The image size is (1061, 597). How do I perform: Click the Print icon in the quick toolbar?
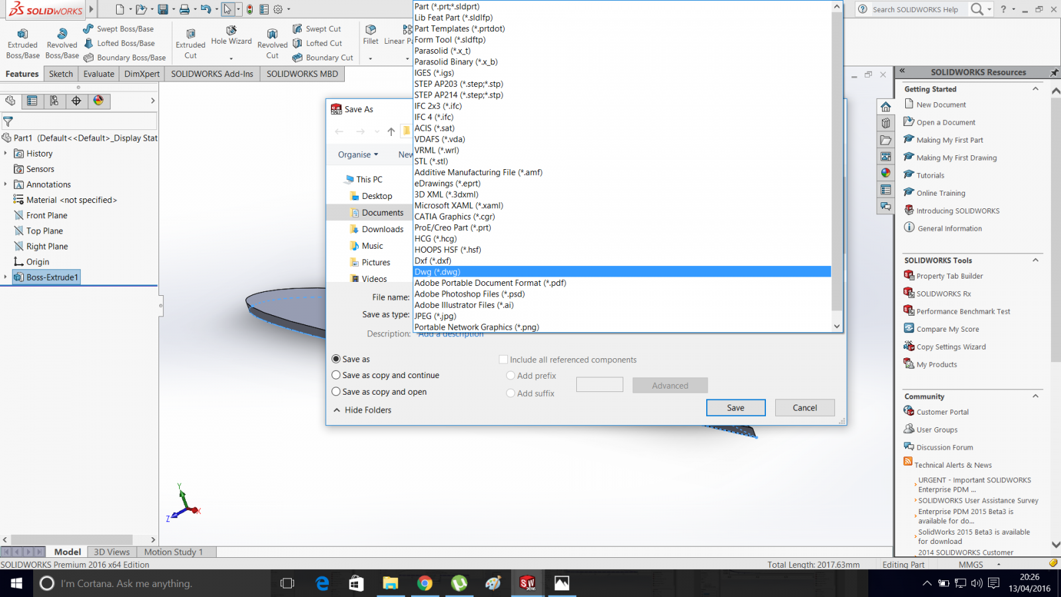(x=184, y=9)
